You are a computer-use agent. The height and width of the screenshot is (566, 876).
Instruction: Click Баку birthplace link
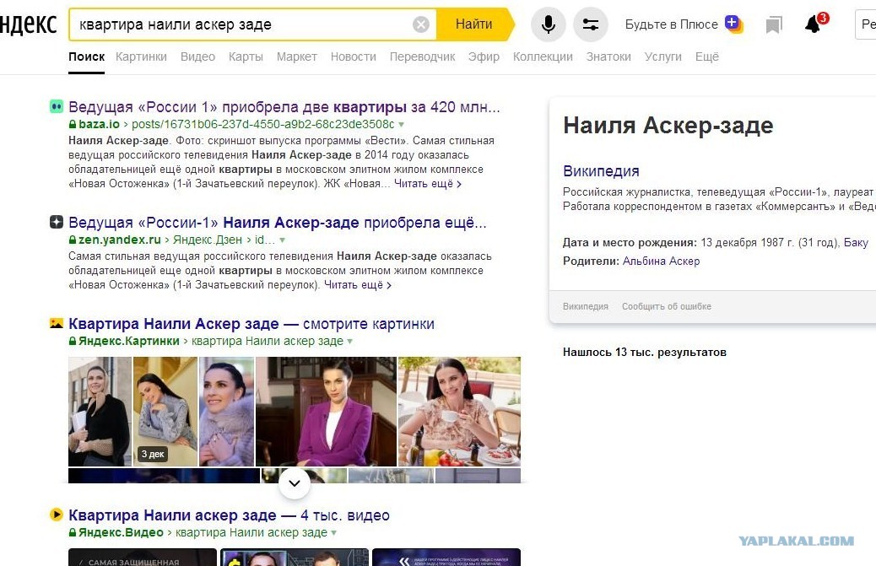856,242
